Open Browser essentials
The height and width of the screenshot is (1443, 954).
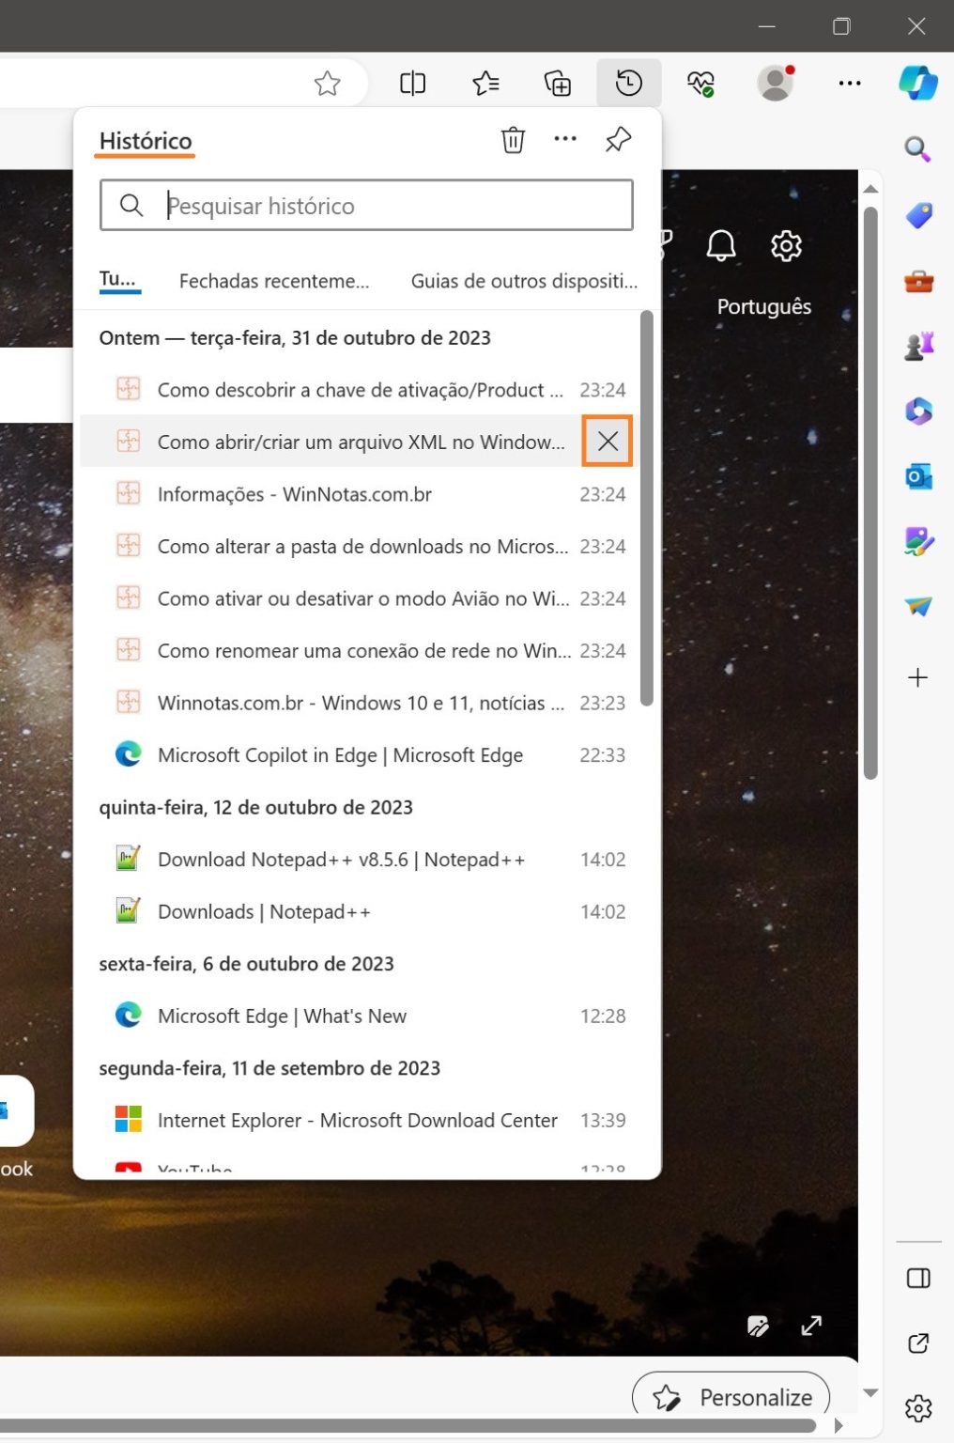[700, 83]
